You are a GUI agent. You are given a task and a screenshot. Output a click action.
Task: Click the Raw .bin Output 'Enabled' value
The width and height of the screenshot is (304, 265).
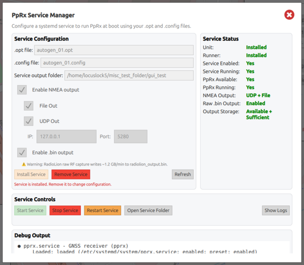[256, 103]
